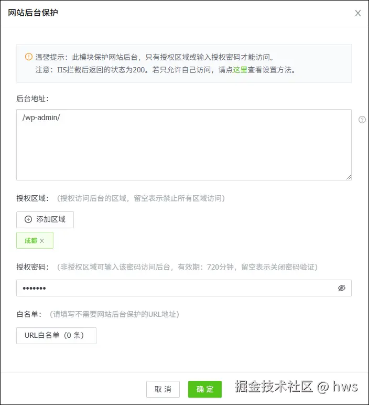Viewport: 369px width, 405px height.
Task: Click the plus icon in 添加区域
Action: pos(28,219)
